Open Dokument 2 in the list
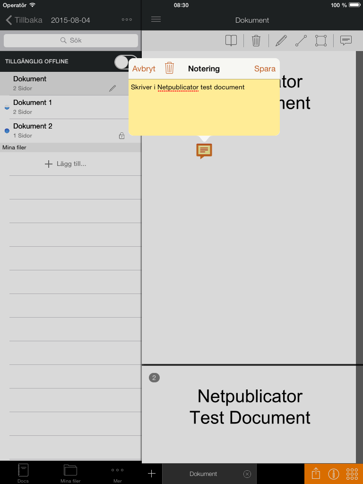Image resolution: width=363 pixels, height=484 pixels. [x=71, y=130]
